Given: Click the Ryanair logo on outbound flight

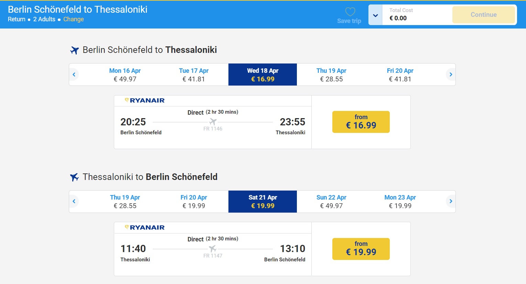Looking at the screenshot, I should pyautogui.click(x=144, y=100).
